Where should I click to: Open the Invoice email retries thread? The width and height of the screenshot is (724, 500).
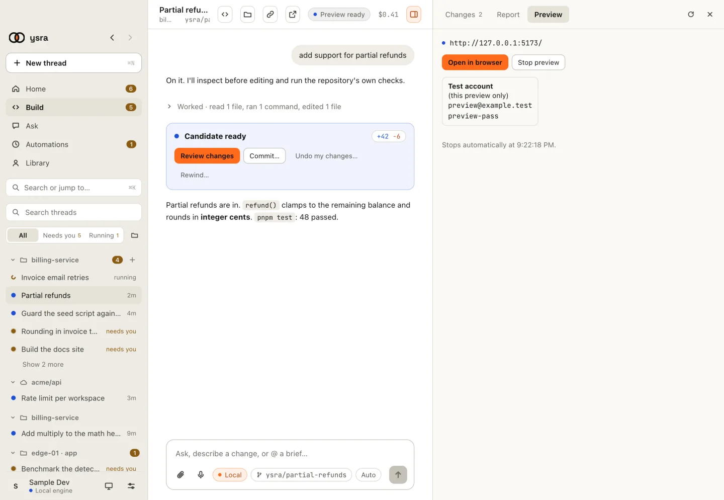pos(74,278)
